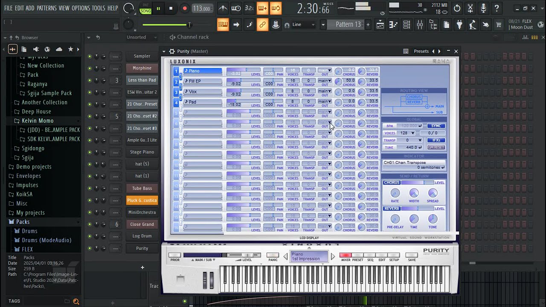Screen dimensions: 546x307
Task: Toggle the typing keyboard to piano icon
Action: point(223,25)
